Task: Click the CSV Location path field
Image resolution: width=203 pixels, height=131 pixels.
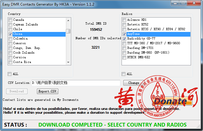Action: tap(76, 83)
